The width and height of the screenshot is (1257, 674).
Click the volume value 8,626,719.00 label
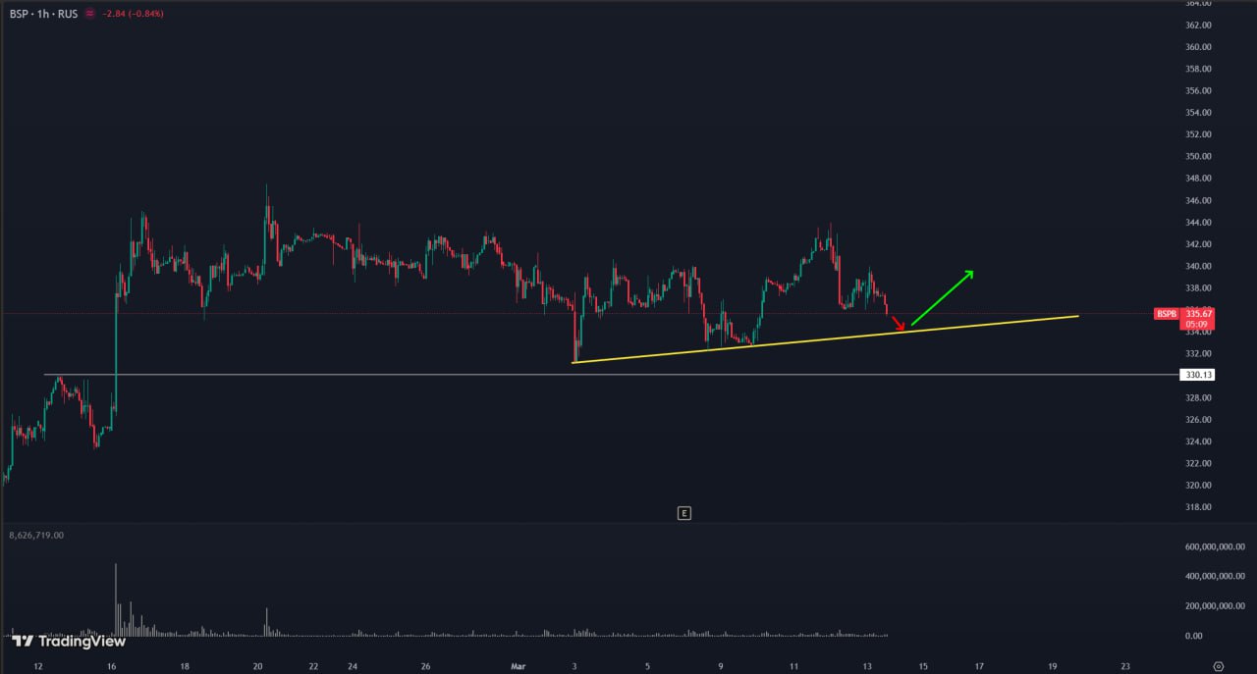pyautogui.click(x=36, y=536)
